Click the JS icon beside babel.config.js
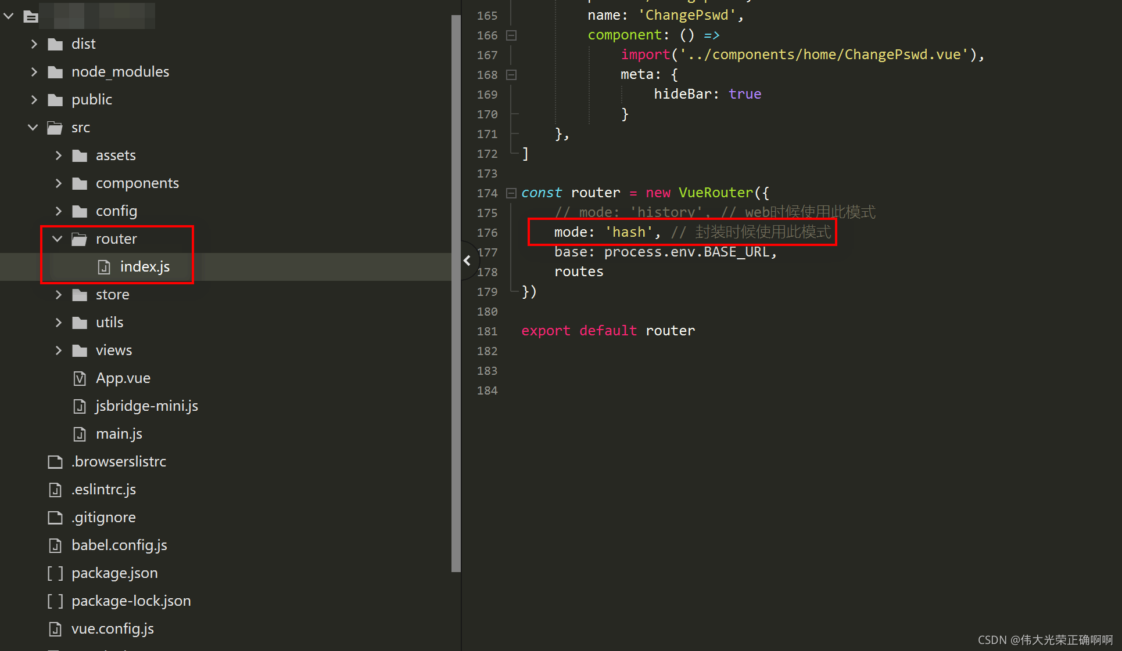Screen dimensions: 1122x651 pos(55,545)
